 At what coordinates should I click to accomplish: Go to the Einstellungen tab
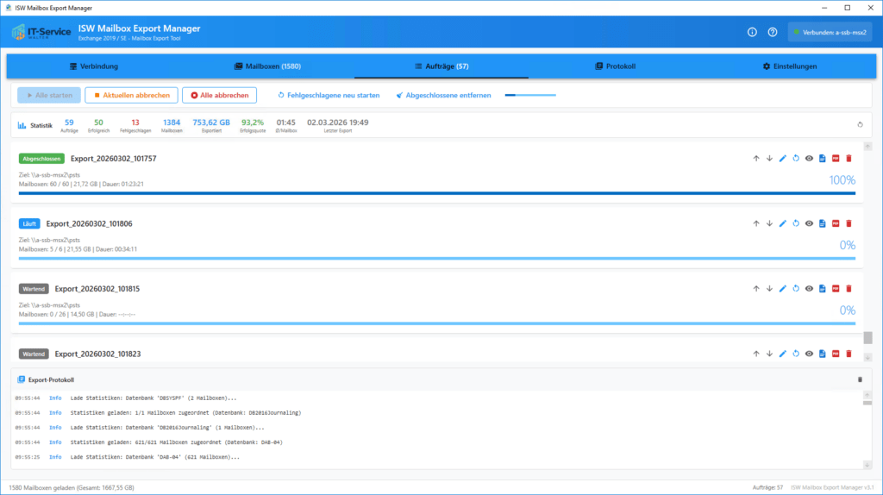coord(790,66)
